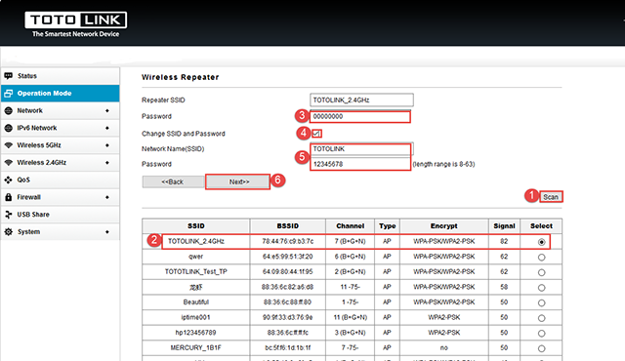Click the Next>> button
Screen dimensions: 625x361
pyautogui.click(x=238, y=181)
